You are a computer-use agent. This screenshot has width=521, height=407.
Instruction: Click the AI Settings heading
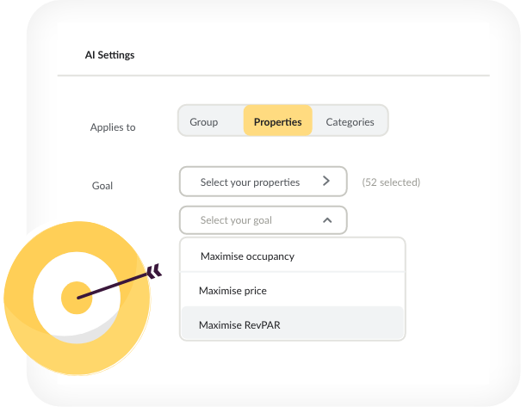[x=109, y=55]
